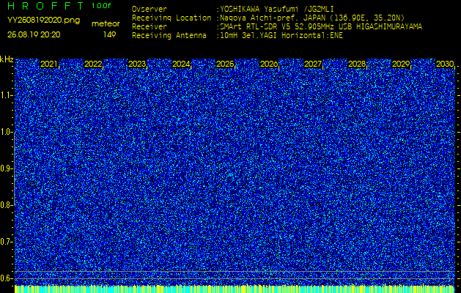The width and height of the screenshot is (461, 293).
Task: Click the Receiver field label
Action: tap(150, 27)
